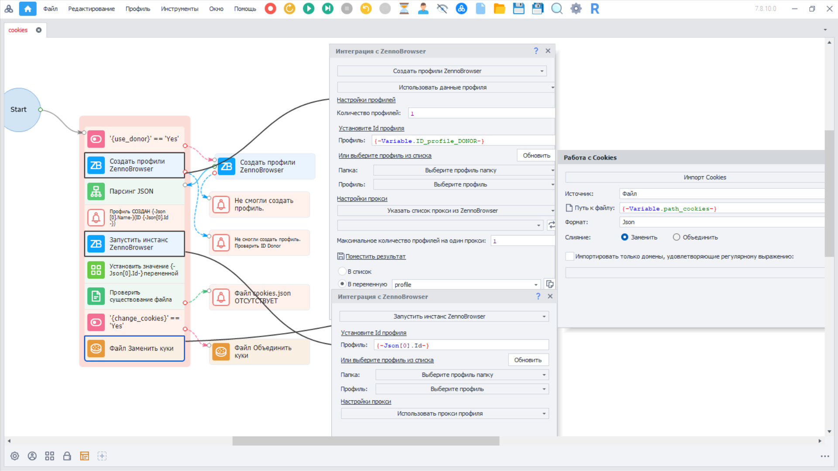838x471 pixels.
Task: Expand upper 'Выберите профиль' dropdown
Action: point(464,184)
